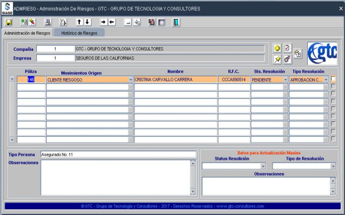Click the printer icon in the toolbar

coord(48,22)
